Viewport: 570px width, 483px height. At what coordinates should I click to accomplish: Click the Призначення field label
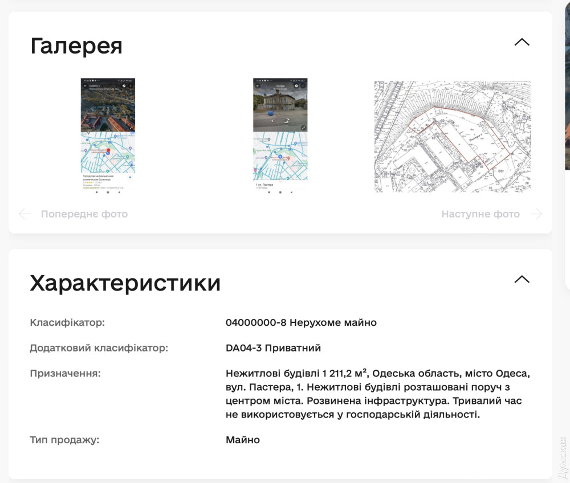(65, 374)
